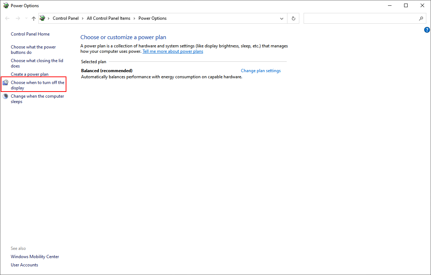Screen dimensions: 431x275
Task: Go to Control Panel Home
Action: coord(30,34)
